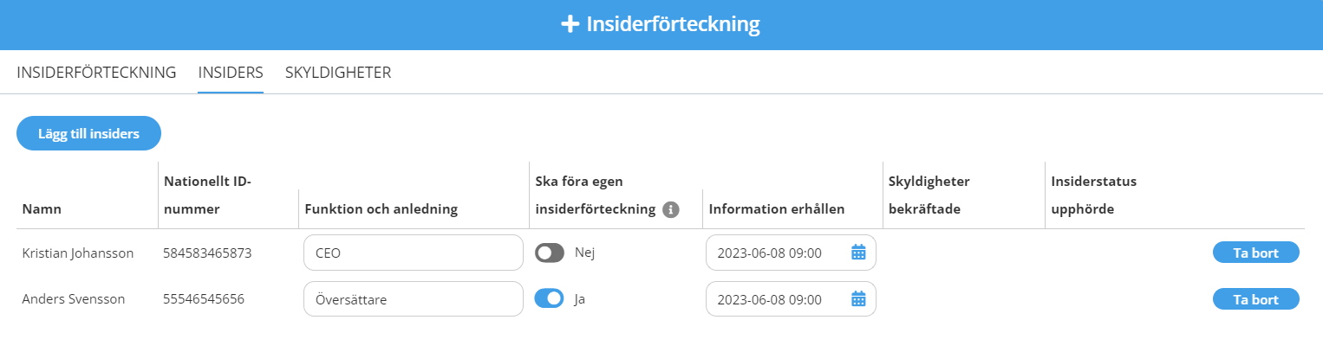Image resolution: width=1323 pixels, height=352 pixels.
Task: Click the Översättare function input field
Action: [414, 299]
